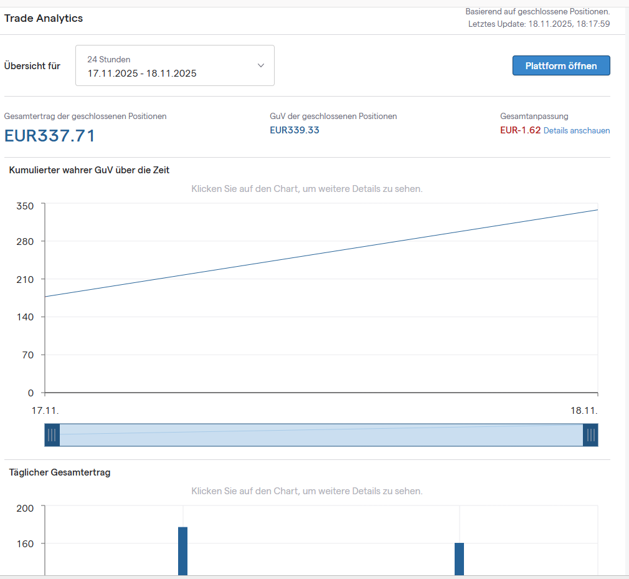Click the Übersicht für label
Screen dimensions: 629x579
click(32, 66)
